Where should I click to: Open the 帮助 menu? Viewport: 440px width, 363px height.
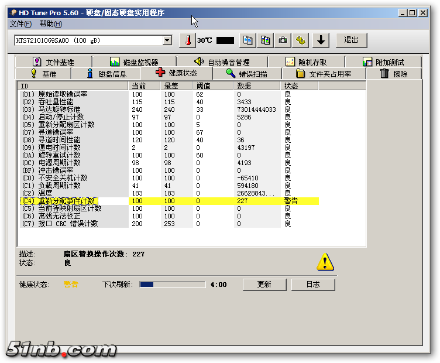[50, 24]
